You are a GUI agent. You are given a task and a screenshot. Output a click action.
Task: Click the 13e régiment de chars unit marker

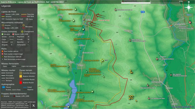pyautogui.click(x=149, y=98)
